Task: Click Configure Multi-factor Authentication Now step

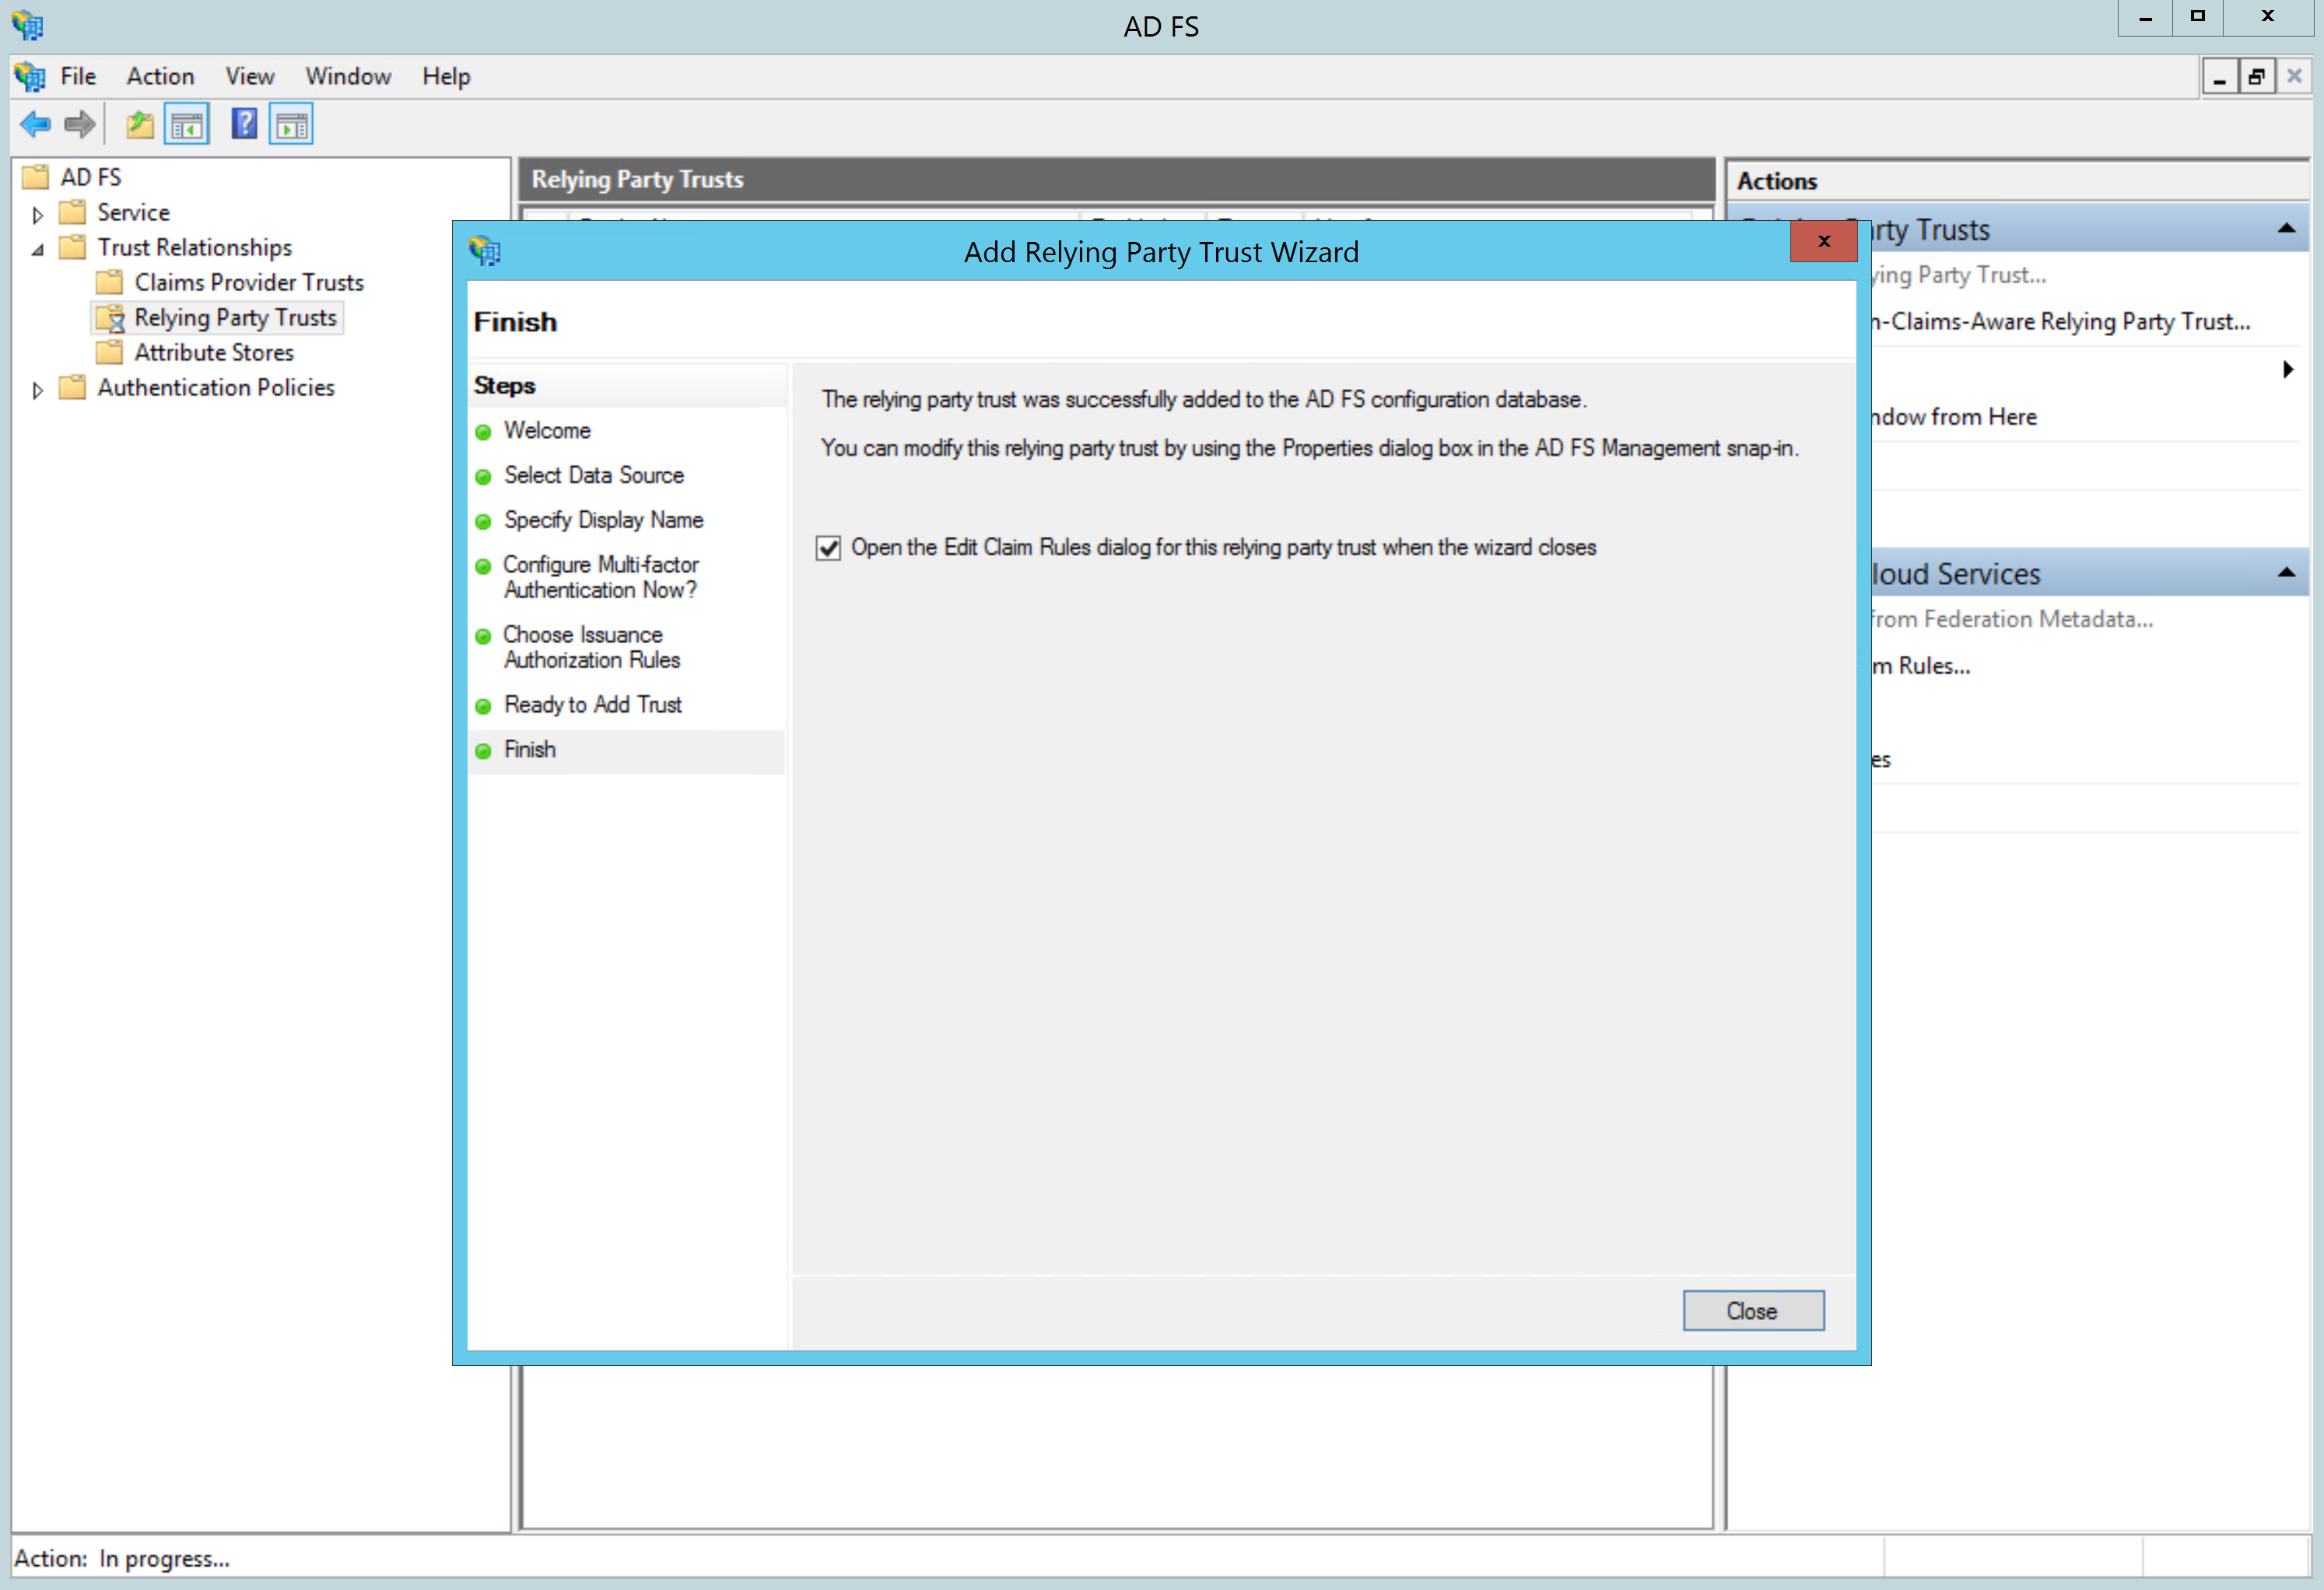Action: coord(601,577)
